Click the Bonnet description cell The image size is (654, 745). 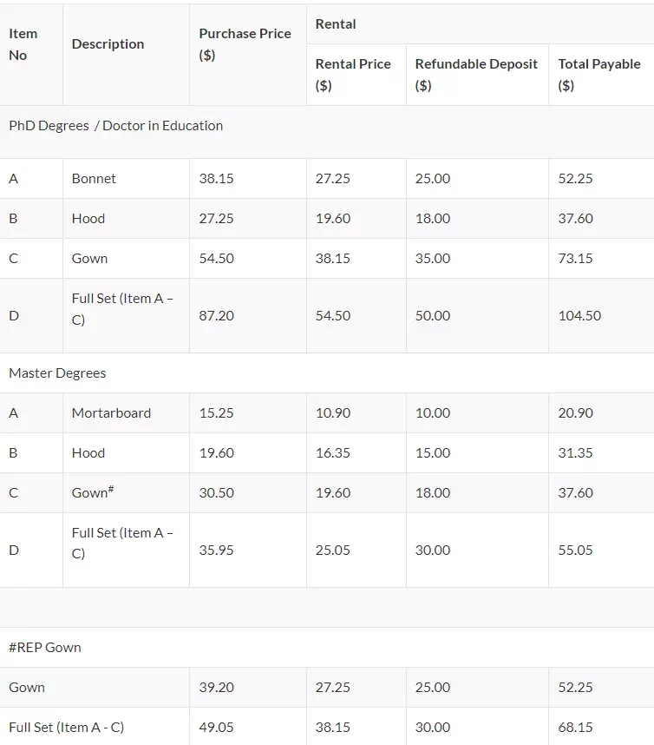(x=126, y=179)
